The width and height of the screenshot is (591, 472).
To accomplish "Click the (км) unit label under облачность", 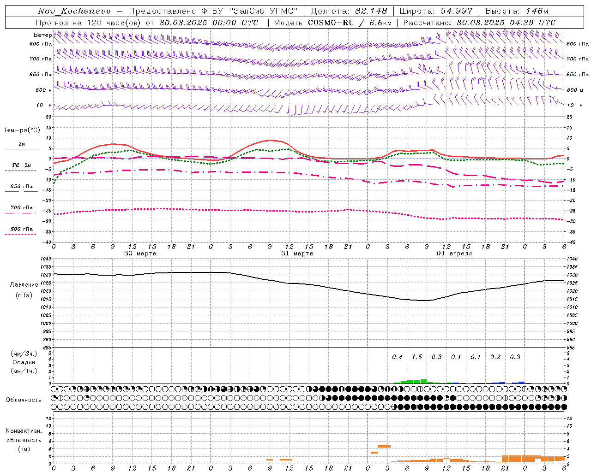I will click(24, 449).
